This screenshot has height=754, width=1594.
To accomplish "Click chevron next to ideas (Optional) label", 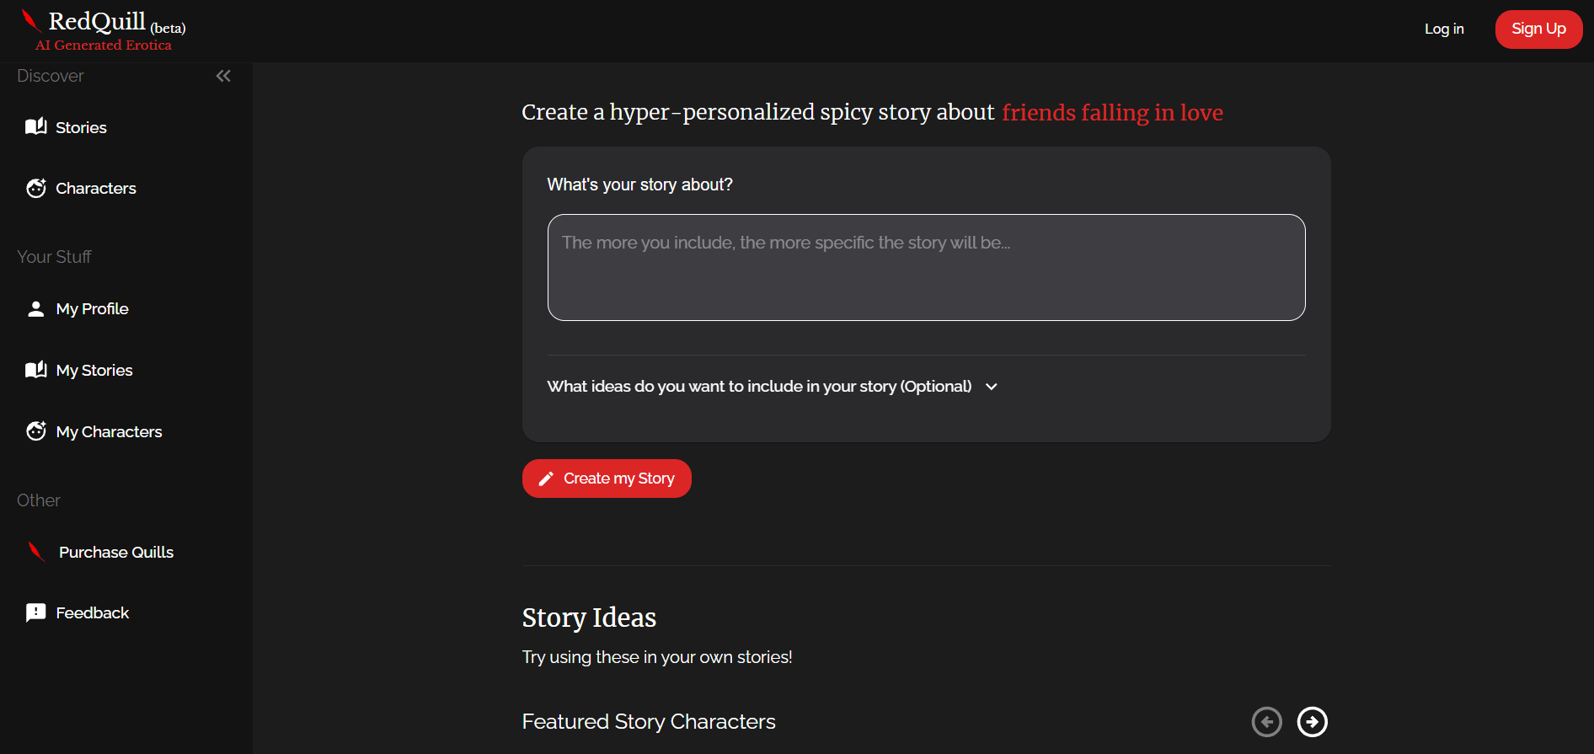I will [992, 387].
